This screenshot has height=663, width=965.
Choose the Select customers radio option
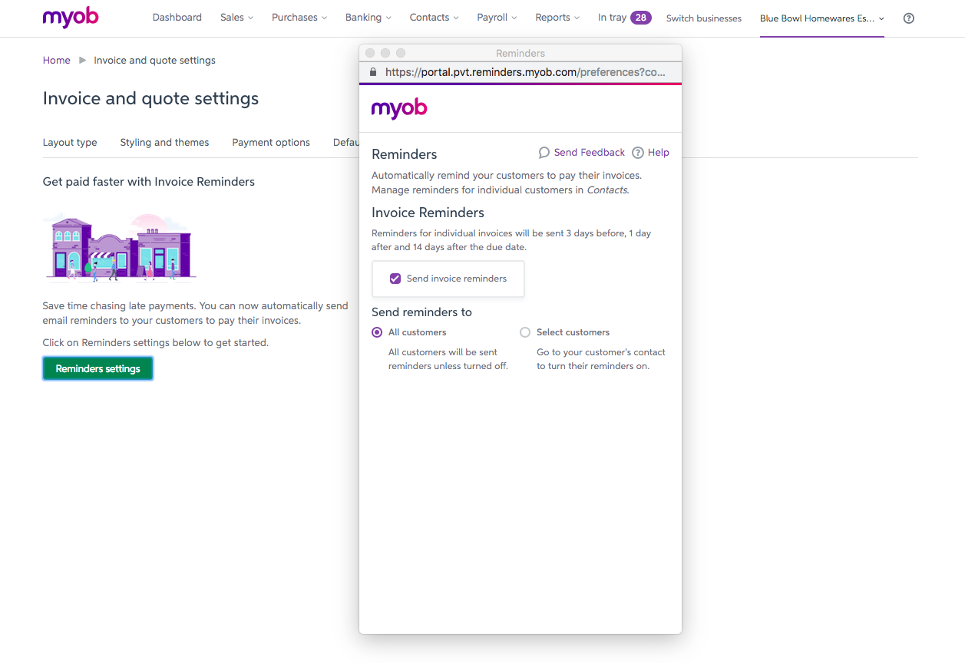pyautogui.click(x=525, y=332)
